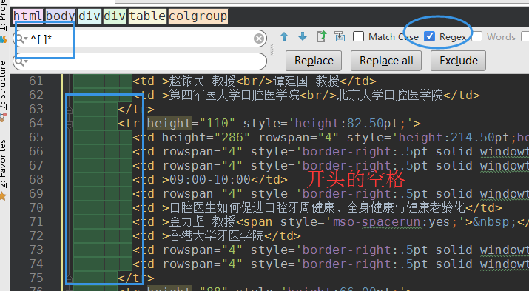Collapse code fold at line 63
This screenshot has width=529, height=291.
69,110
